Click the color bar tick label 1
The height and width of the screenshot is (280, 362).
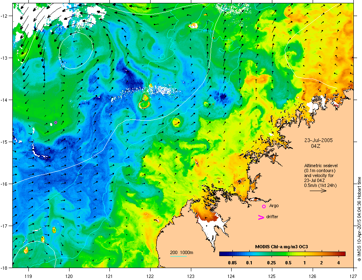[305, 263]
